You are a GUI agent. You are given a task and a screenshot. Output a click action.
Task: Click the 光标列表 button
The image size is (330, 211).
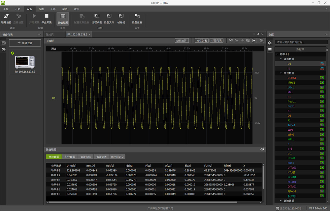tap(201, 40)
